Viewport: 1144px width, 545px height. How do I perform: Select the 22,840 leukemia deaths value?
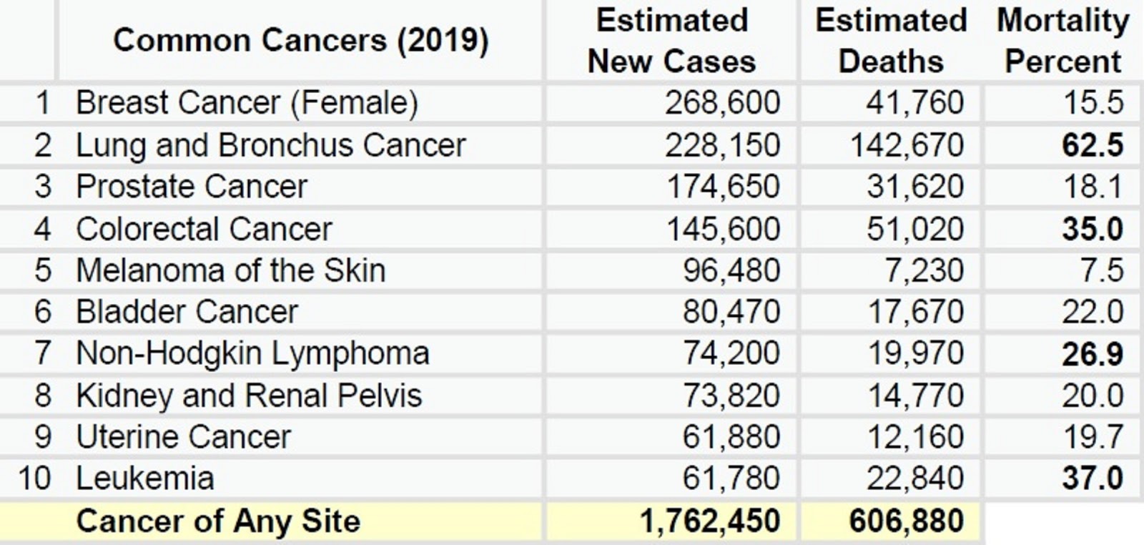tap(915, 478)
